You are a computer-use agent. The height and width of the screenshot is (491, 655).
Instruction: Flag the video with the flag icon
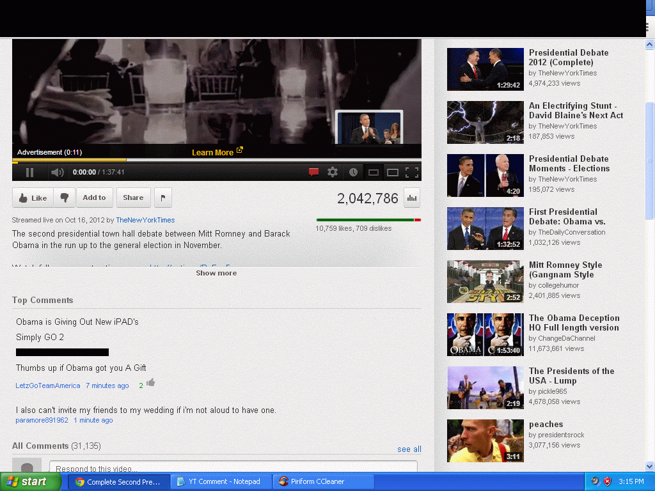[163, 198]
